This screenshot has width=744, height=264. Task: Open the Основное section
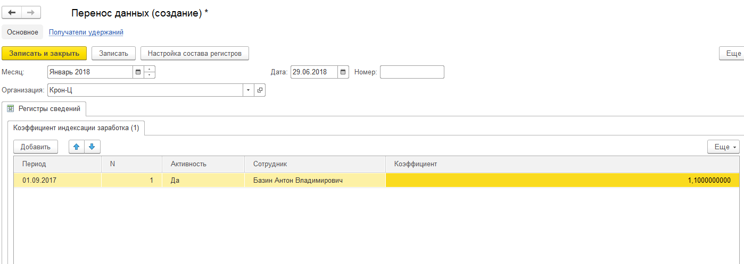[x=22, y=32]
